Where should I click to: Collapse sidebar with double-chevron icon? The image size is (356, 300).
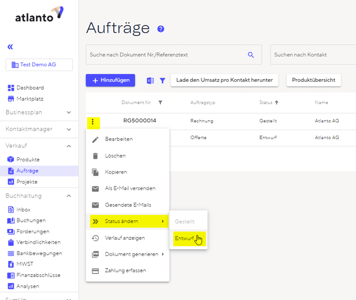pos(10,47)
